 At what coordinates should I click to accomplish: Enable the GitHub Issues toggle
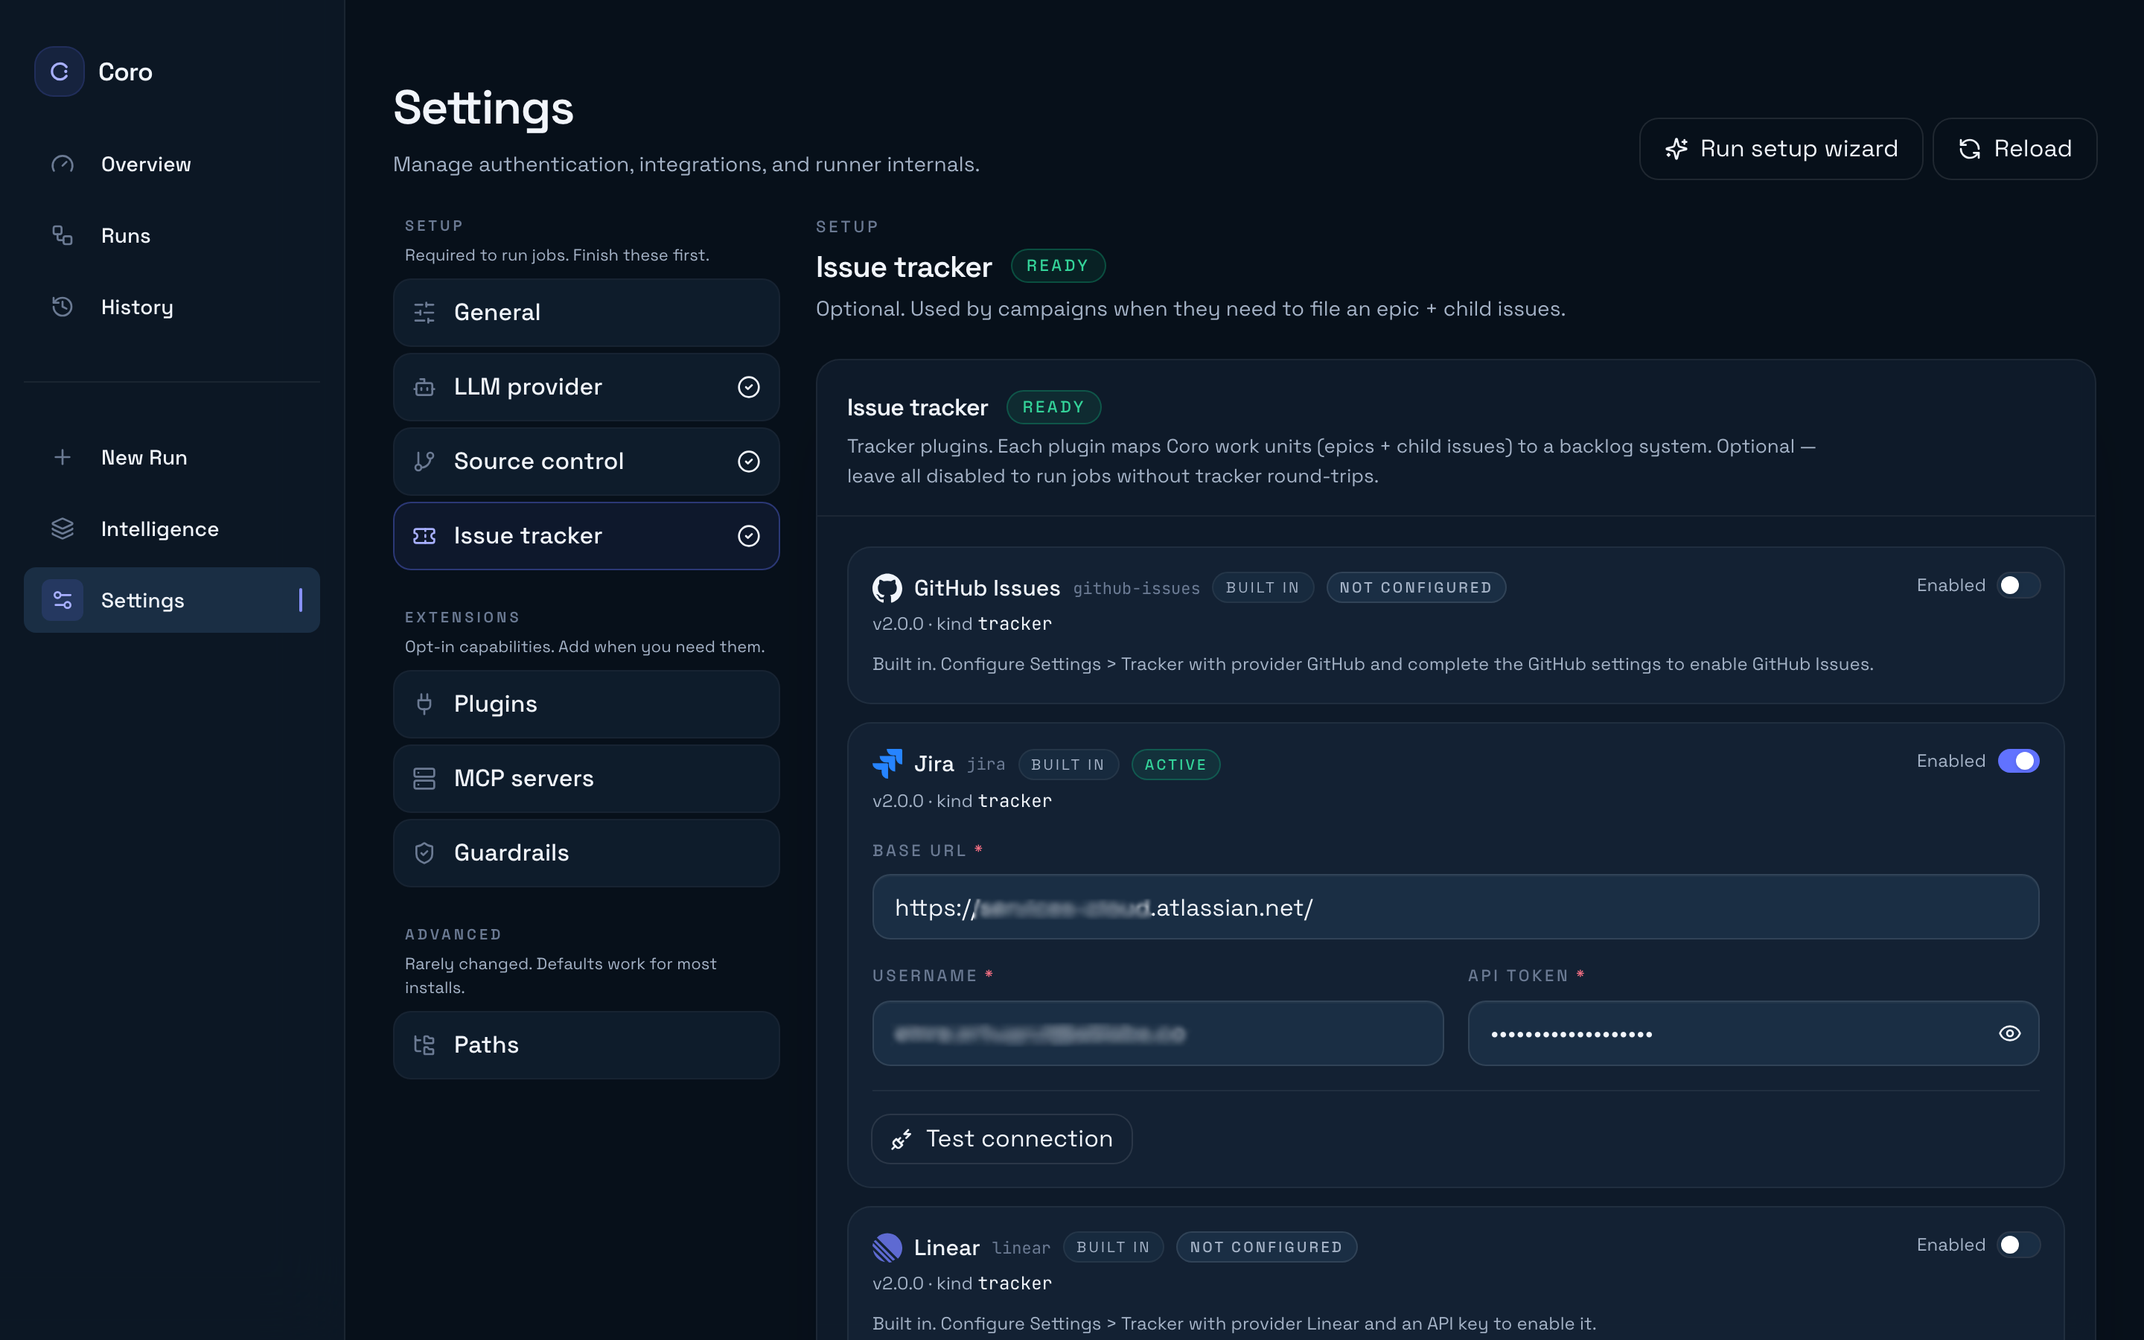2018,585
